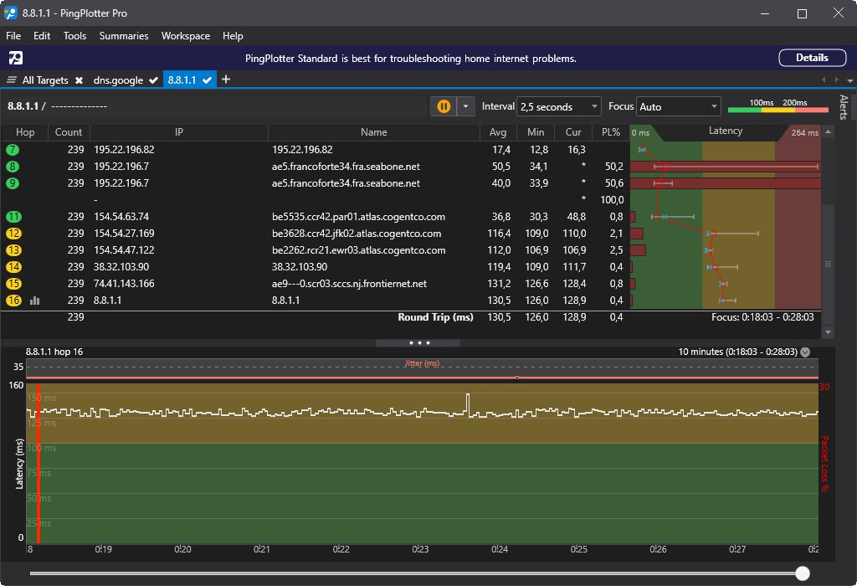Click the latency spike near 0:23 on graph
The height and width of the screenshot is (586, 857).
467,404
